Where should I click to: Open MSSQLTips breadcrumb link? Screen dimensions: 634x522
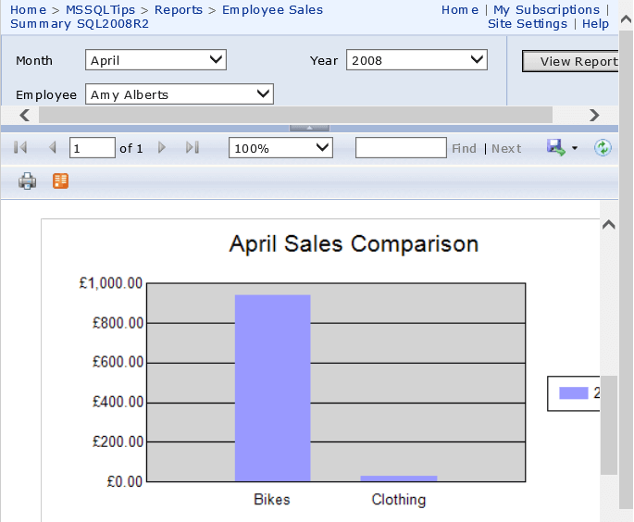pyautogui.click(x=100, y=9)
